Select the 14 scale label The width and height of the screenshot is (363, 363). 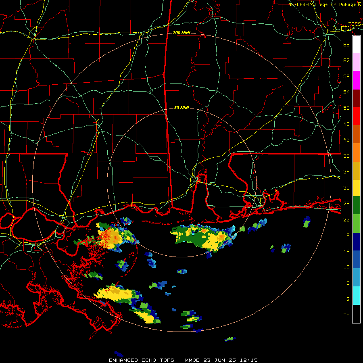click(x=346, y=251)
